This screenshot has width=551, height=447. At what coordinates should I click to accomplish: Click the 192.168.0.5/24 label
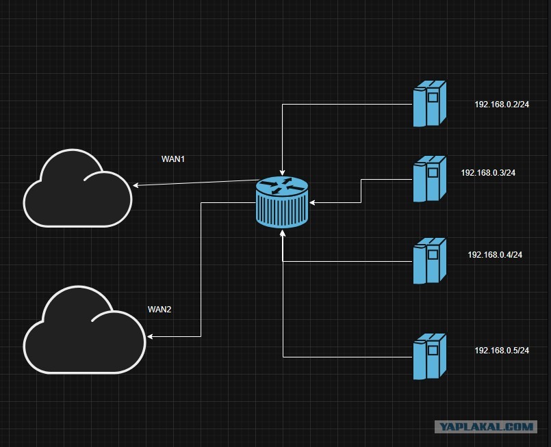click(x=502, y=350)
